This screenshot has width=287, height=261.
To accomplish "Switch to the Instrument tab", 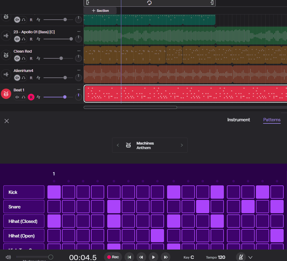I will [x=238, y=120].
